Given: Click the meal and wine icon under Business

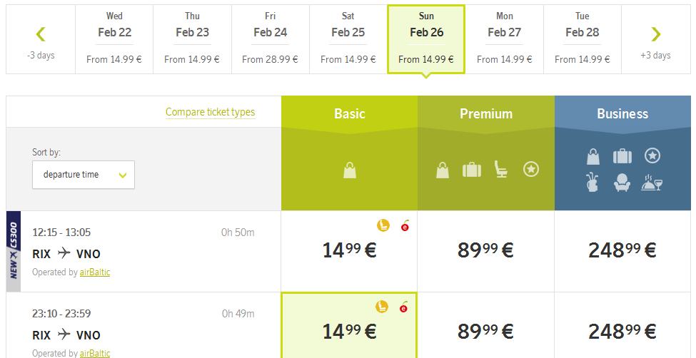Looking at the screenshot, I should (652, 183).
